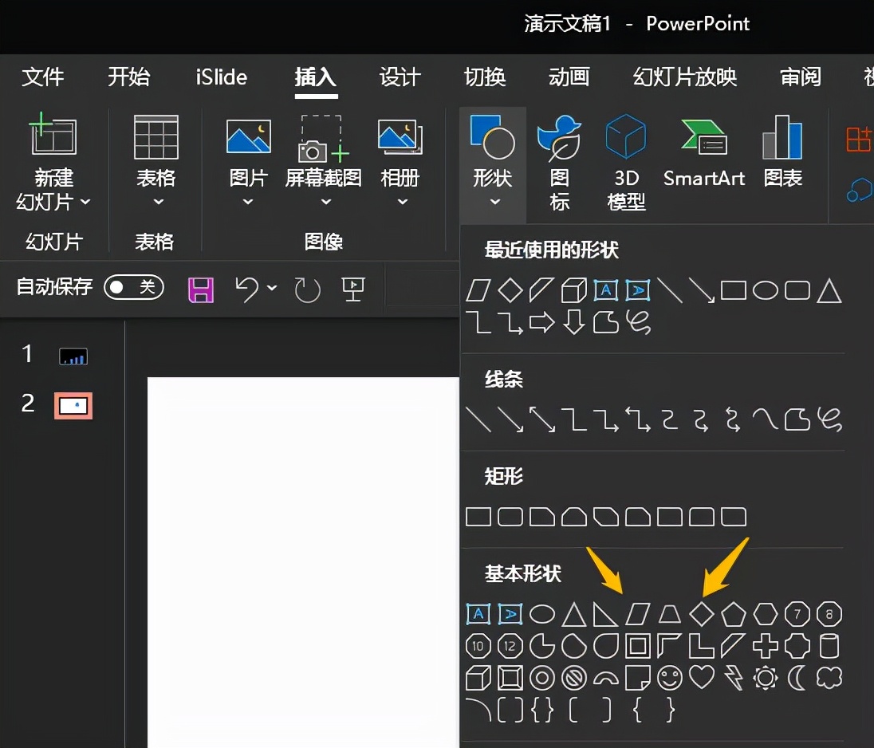Open the 文件 tab
The width and height of the screenshot is (874, 748).
click(42, 77)
